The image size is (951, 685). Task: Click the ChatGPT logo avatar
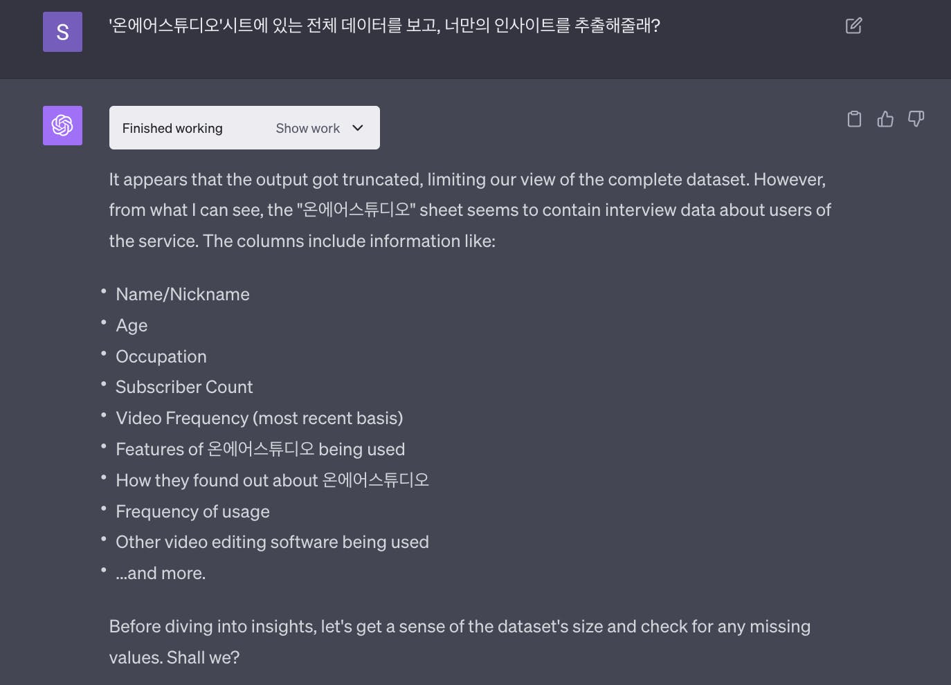click(x=62, y=125)
